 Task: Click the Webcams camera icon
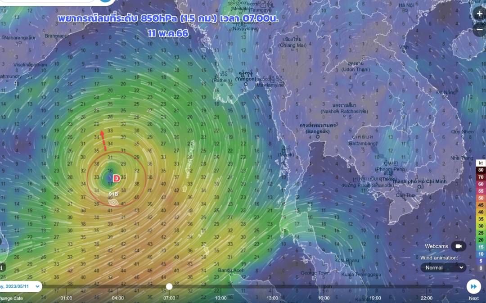click(x=459, y=246)
